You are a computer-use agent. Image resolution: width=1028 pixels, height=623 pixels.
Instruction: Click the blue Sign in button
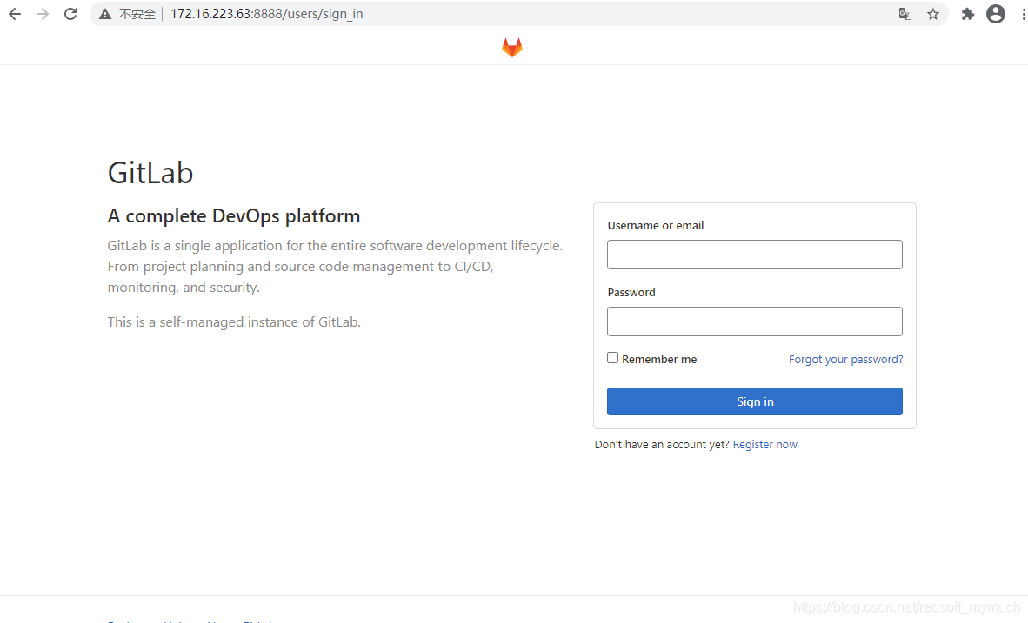click(x=755, y=401)
